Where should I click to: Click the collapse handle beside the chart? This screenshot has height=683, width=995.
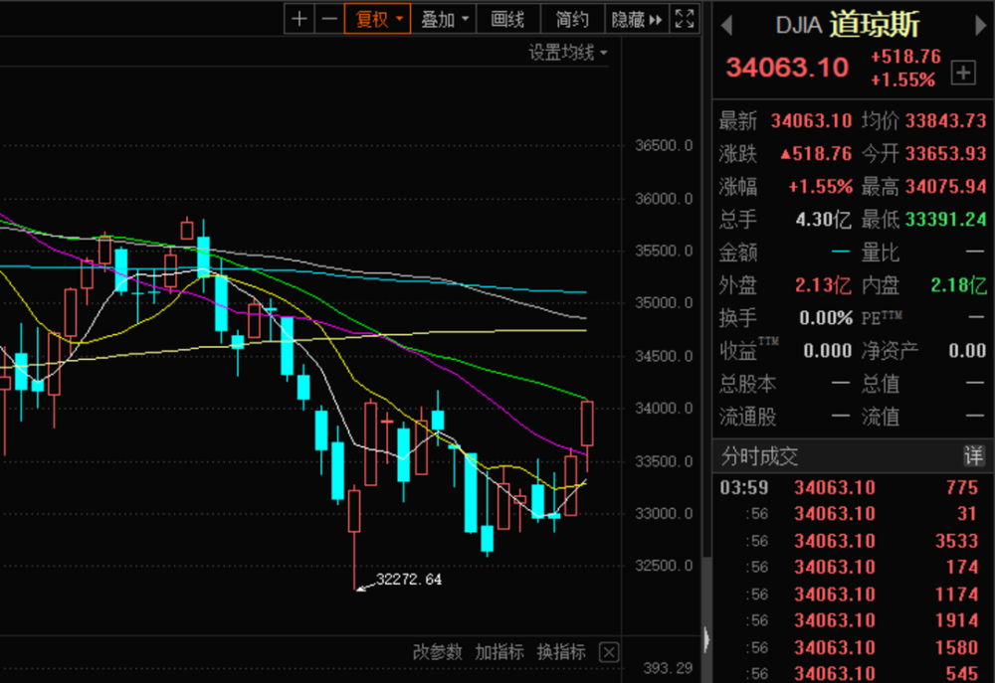pos(706,639)
